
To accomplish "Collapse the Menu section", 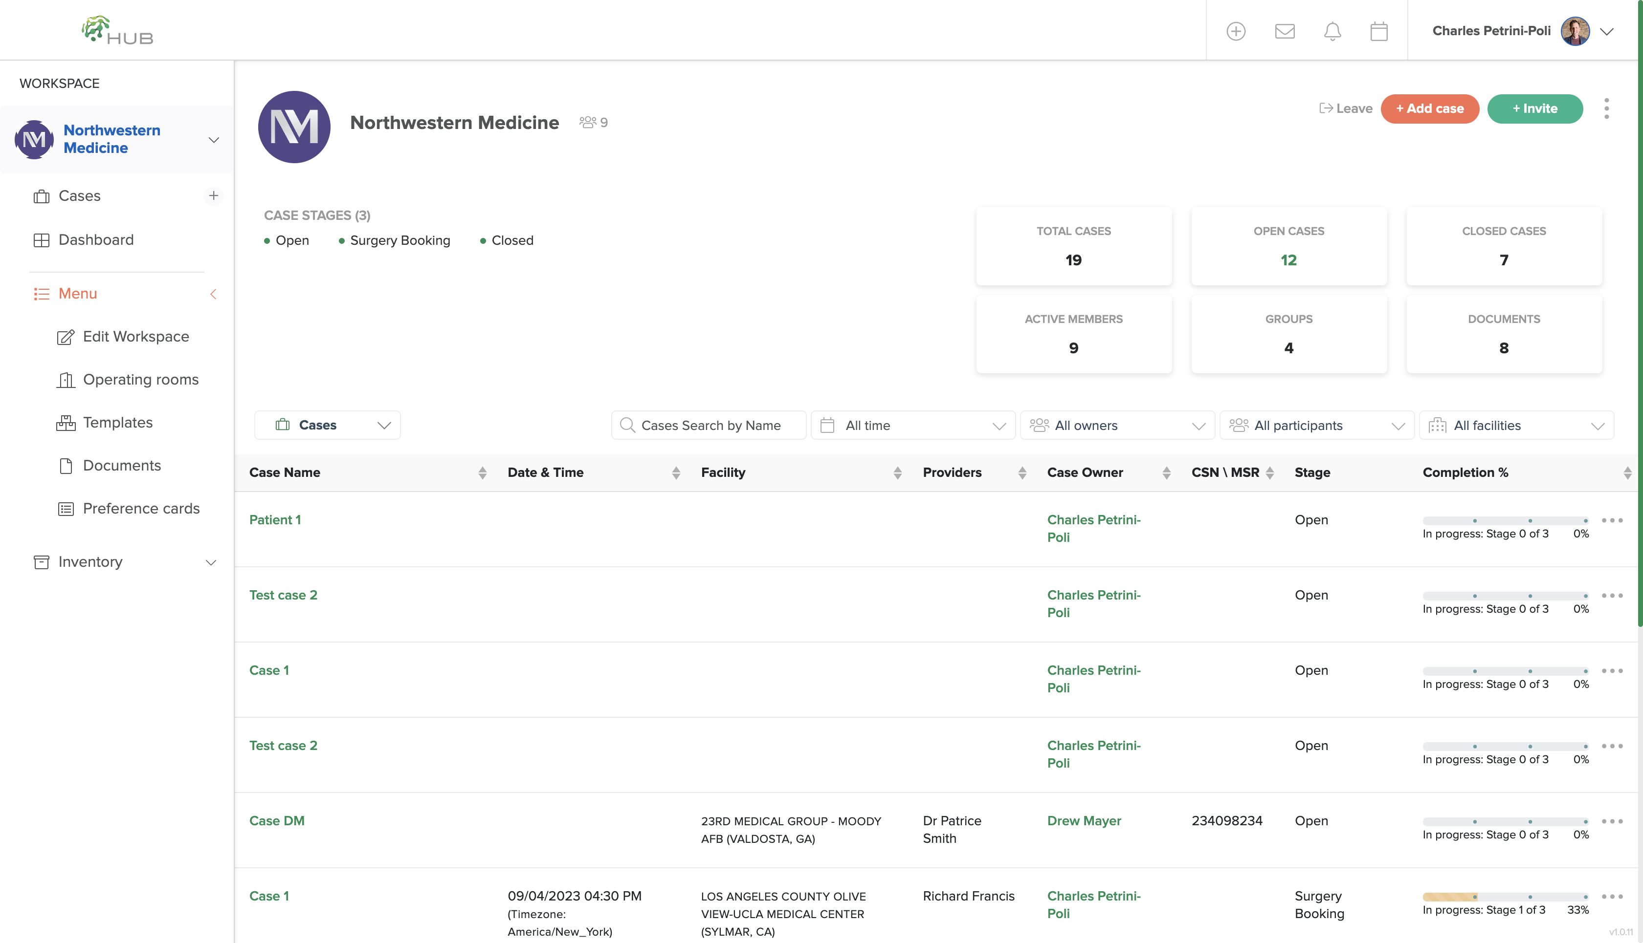I will point(213,294).
